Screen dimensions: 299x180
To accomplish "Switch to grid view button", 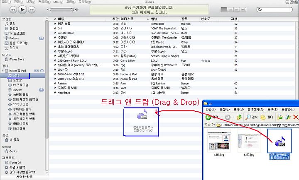I will coord(236,10).
